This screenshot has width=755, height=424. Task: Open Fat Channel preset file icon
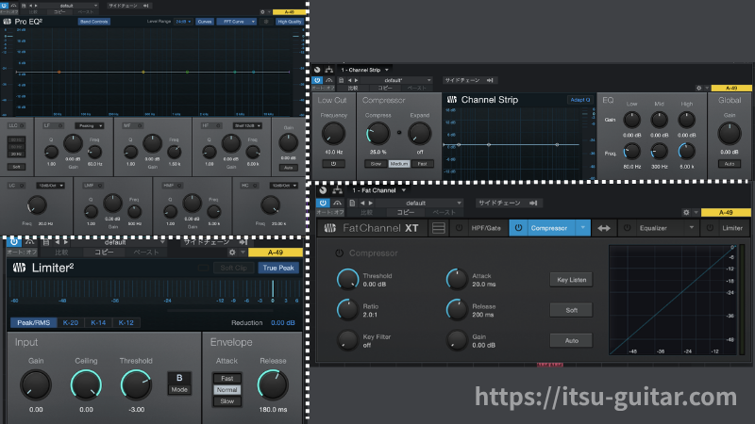coord(352,203)
